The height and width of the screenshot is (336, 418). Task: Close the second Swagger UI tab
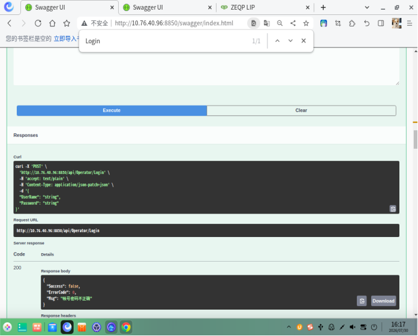(x=210, y=7)
